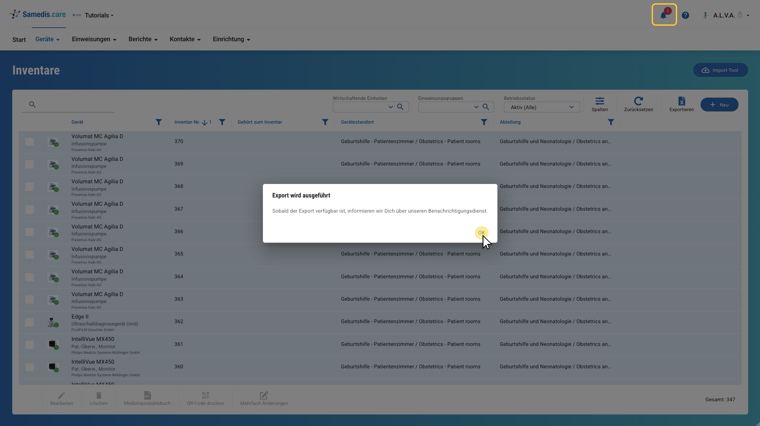This screenshot has width=760, height=426.
Task: Open the notifications bell
Action: [664, 15]
